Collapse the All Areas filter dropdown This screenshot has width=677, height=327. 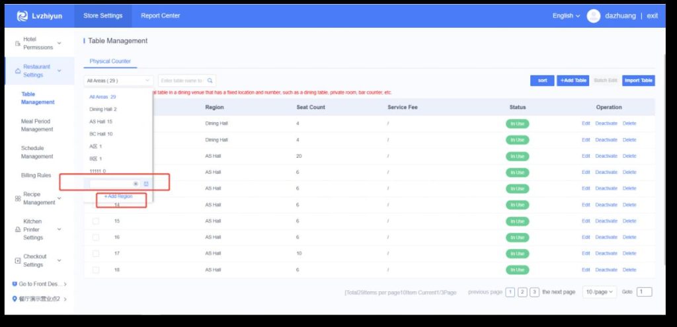[118, 80]
